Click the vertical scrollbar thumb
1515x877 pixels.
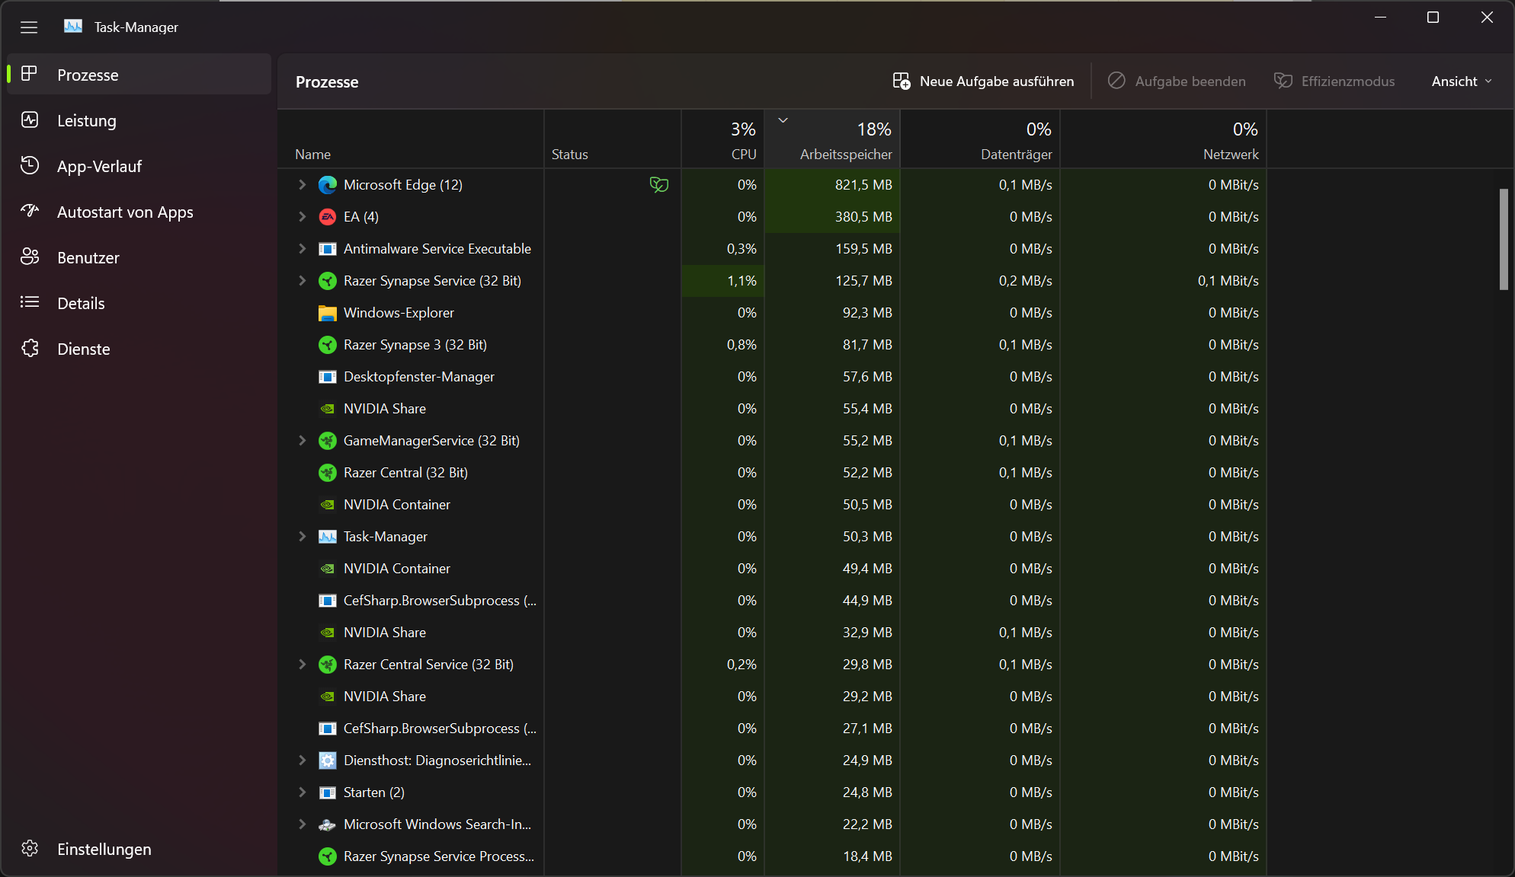tap(1503, 239)
